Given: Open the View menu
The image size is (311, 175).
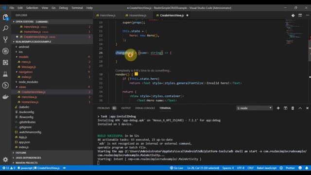Looking at the screenshot, I should pos(45,8).
